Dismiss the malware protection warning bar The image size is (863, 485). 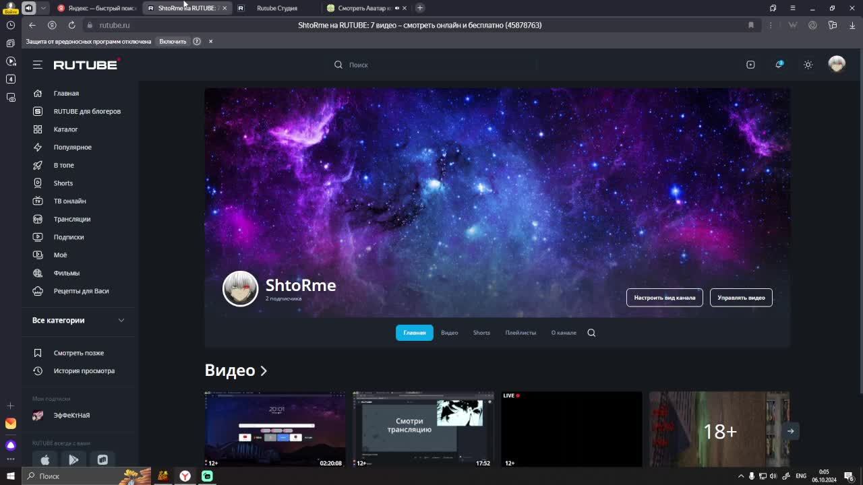coord(210,41)
